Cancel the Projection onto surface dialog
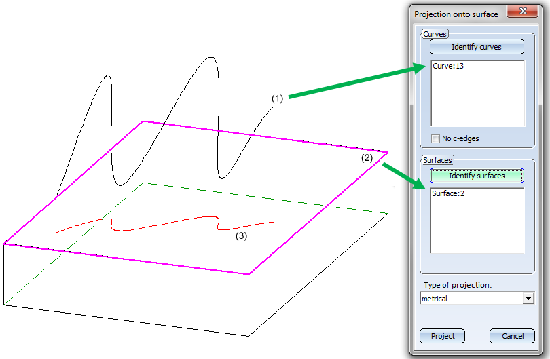The height and width of the screenshot is (359, 550). pyautogui.click(x=512, y=336)
